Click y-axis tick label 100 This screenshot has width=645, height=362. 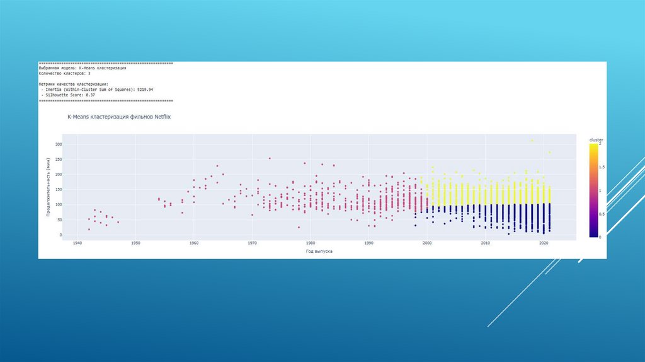coord(59,205)
